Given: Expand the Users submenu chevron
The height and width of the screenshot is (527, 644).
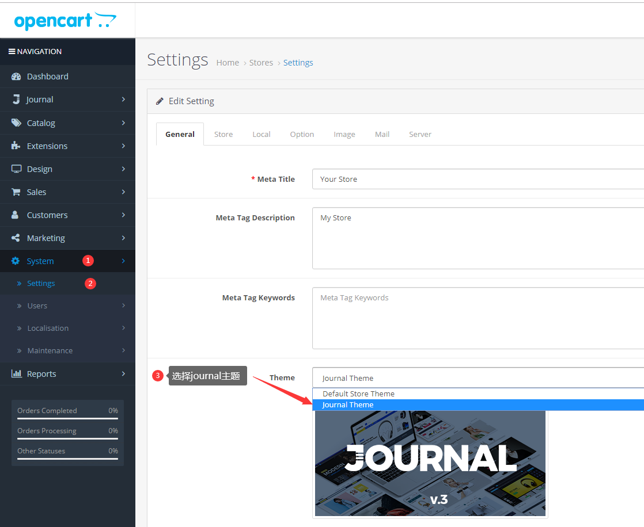Looking at the screenshot, I should [123, 305].
